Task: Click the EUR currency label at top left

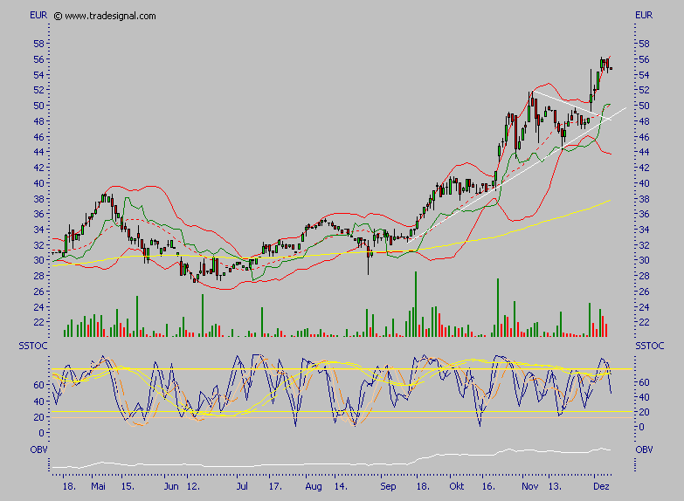Action: pyautogui.click(x=38, y=15)
